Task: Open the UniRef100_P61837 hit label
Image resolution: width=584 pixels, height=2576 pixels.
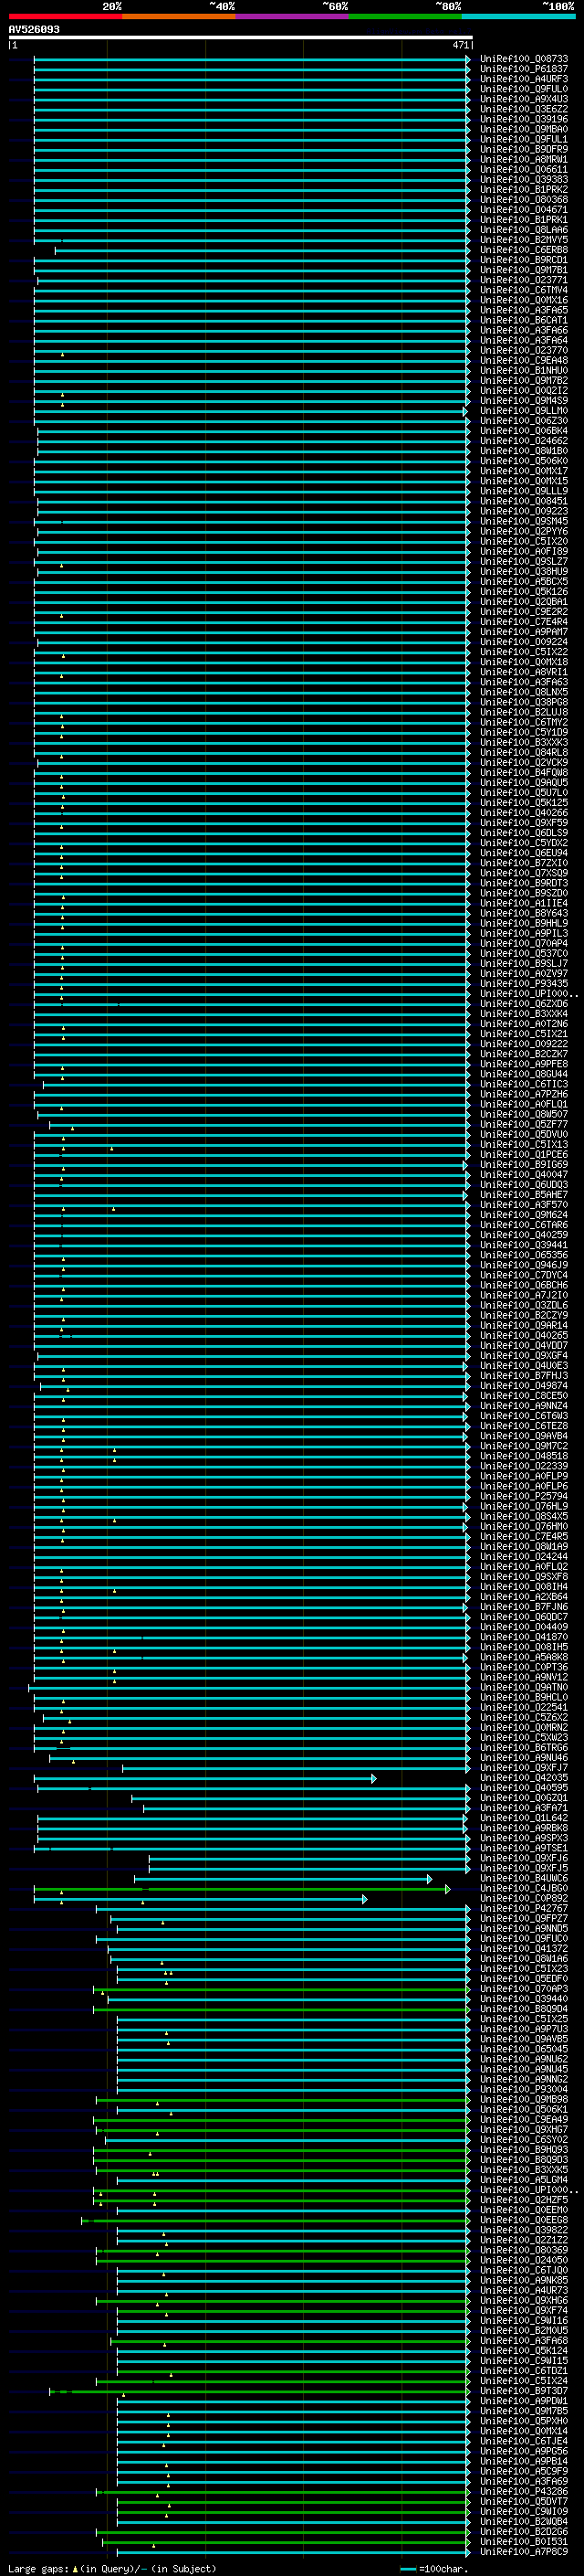Action: [523, 69]
